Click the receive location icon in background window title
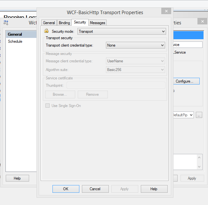Viewport: 208px width, 205px height. [6, 22]
